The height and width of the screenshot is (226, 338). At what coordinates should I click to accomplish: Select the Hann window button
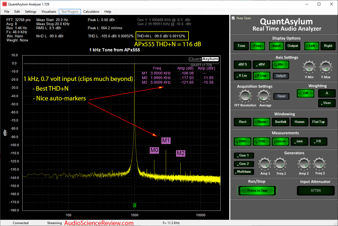point(262,122)
